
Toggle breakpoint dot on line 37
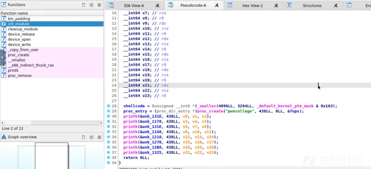(x=108, y=153)
